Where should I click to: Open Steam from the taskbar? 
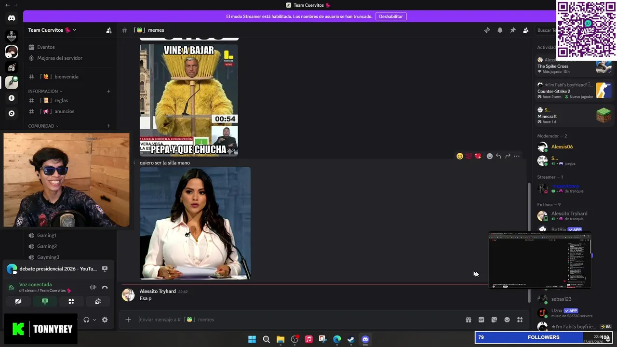tap(351, 339)
